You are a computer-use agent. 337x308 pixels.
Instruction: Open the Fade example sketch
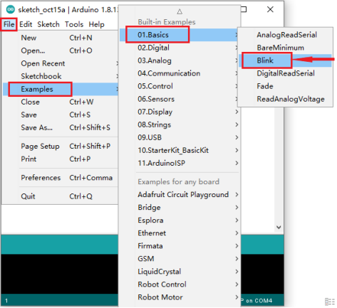click(x=285, y=86)
